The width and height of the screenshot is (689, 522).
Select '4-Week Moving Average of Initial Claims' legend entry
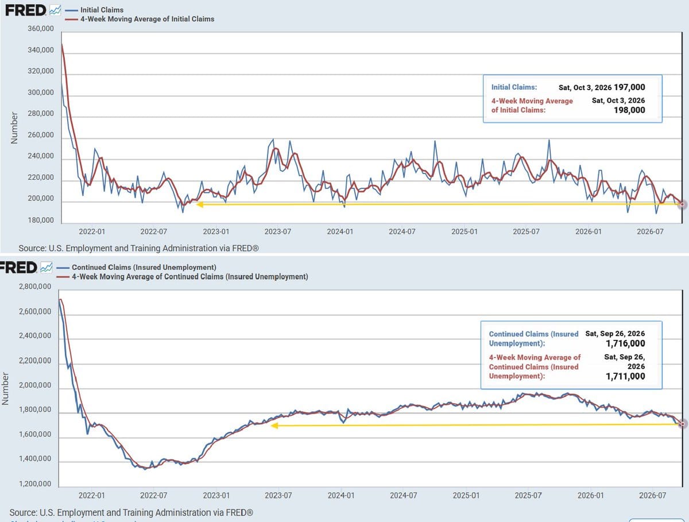coord(147,19)
